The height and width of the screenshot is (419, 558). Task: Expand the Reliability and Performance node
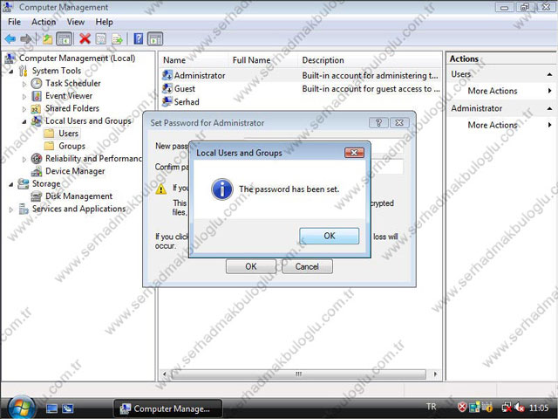click(x=24, y=159)
